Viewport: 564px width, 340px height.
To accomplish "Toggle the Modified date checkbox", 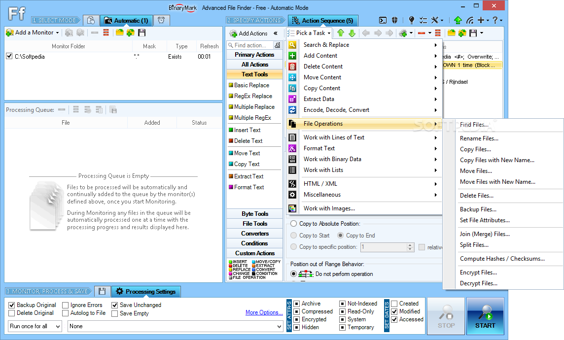I will point(394,311).
